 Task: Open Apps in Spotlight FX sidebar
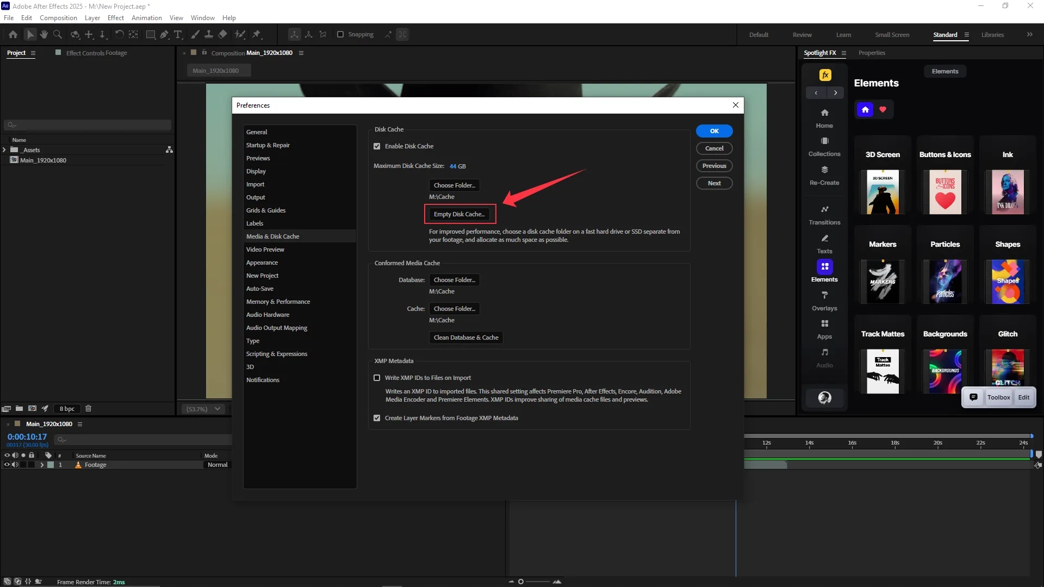[x=824, y=329]
